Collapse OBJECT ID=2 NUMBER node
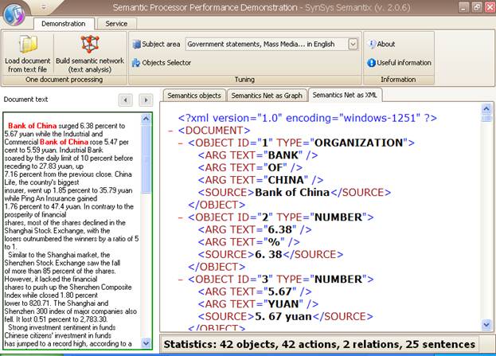The image size is (496, 356). [x=181, y=217]
